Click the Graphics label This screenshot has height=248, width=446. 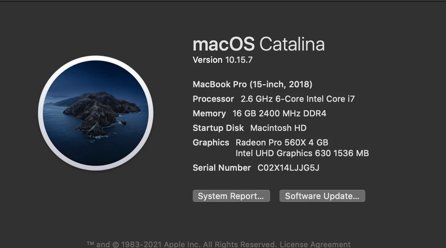pyautogui.click(x=211, y=142)
